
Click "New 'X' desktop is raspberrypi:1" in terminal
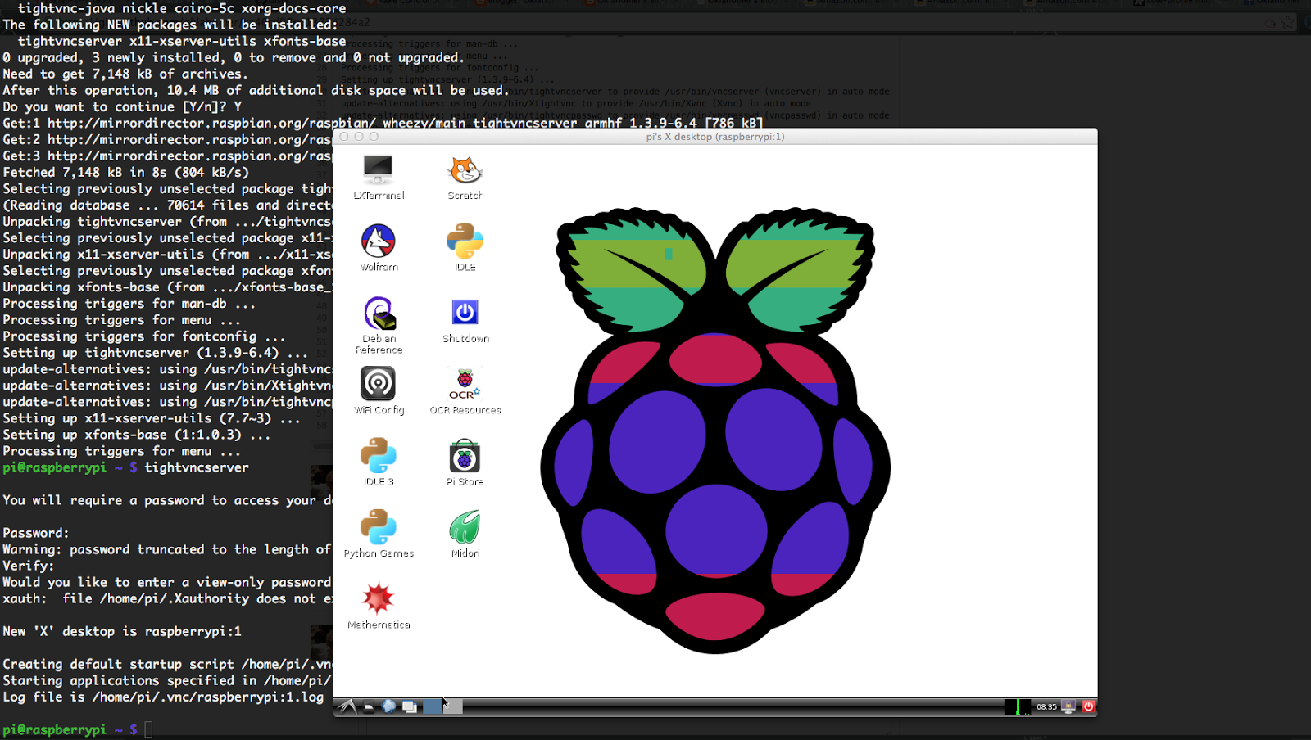tap(122, 631)
